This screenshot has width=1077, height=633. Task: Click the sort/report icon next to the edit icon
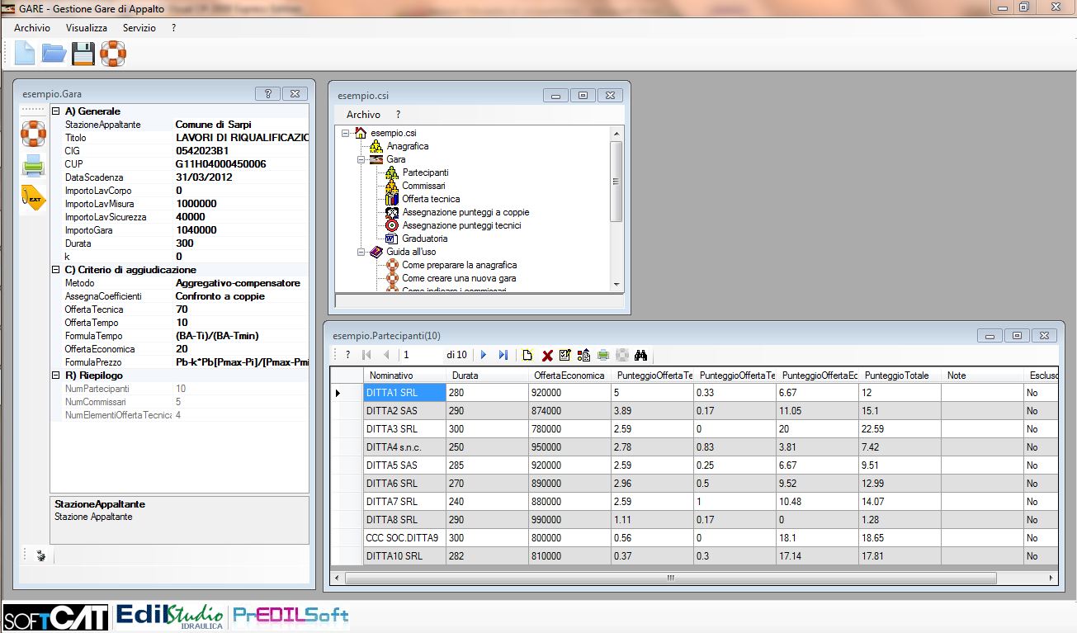tap(584, 355)
